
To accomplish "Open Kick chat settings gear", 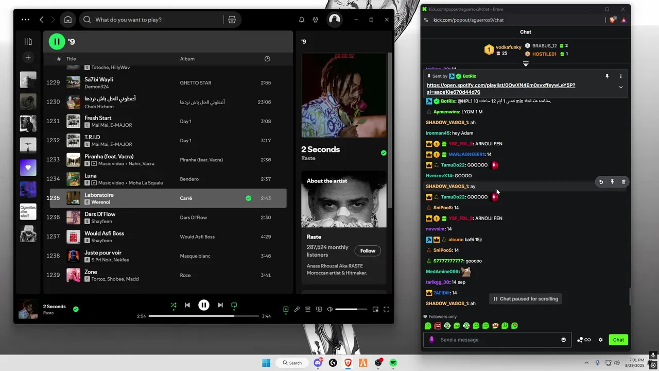I will click(600, 340).
